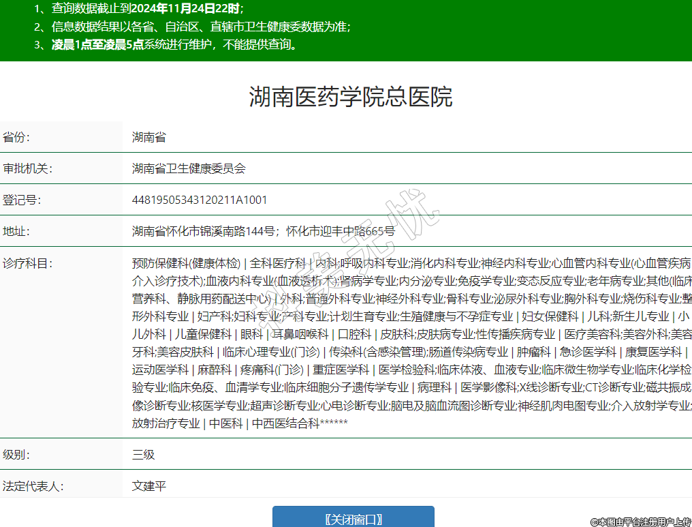Click the 诊疗科目 label

point(27,264)
